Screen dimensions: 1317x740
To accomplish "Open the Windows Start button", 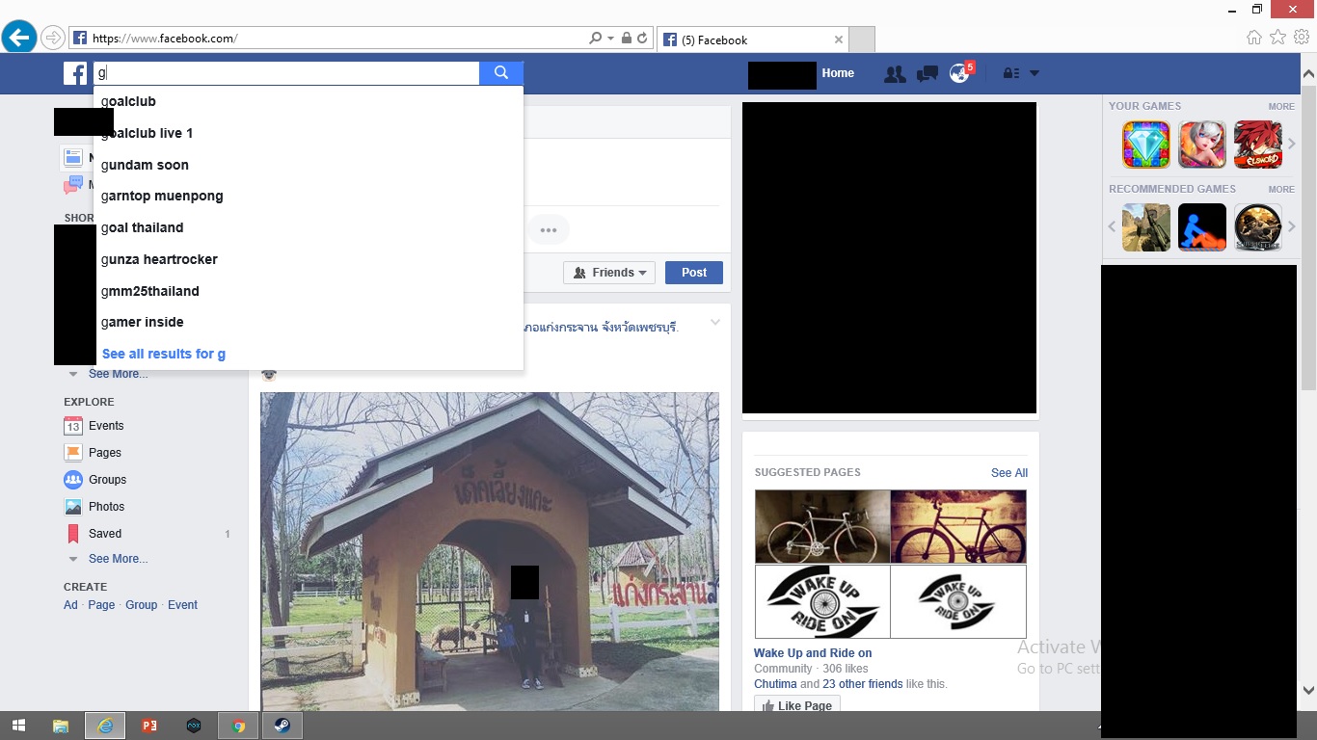I will coord(18,726).
